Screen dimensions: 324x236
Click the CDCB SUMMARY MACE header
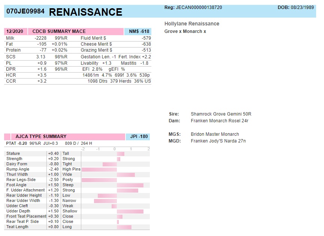pos(59,31)
